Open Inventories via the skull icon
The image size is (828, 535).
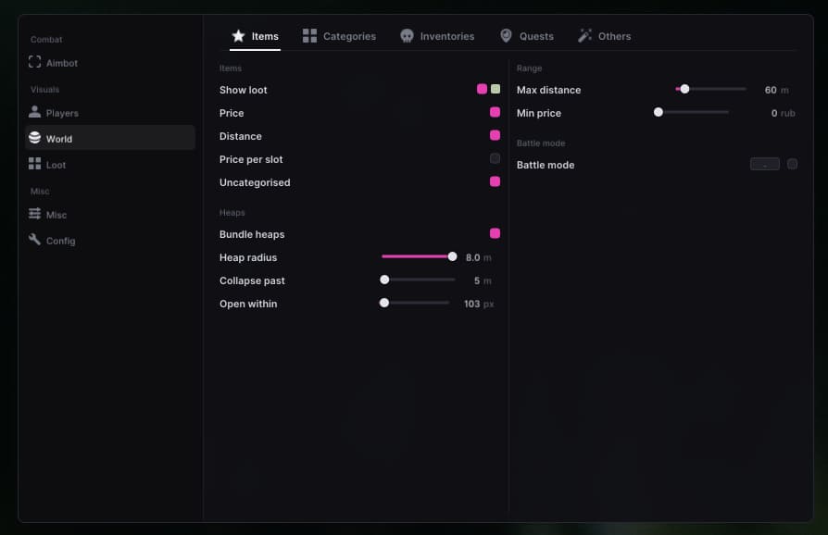pos(407,36)
